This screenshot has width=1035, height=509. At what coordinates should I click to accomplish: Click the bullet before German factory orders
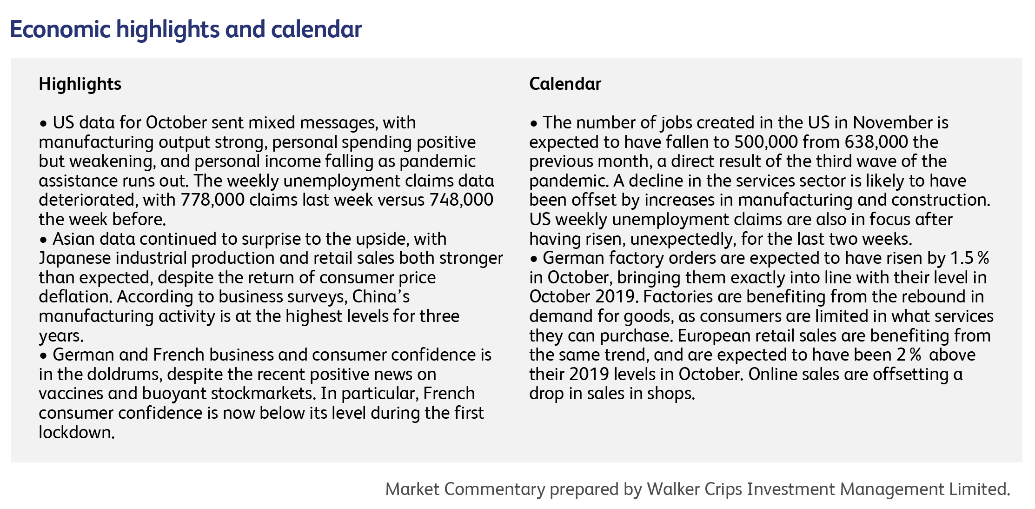pos(534,259)
